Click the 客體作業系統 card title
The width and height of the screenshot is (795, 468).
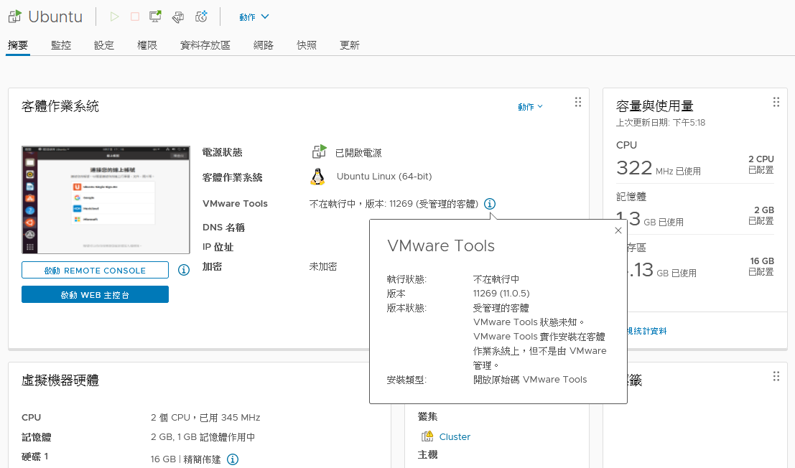pyautogui.click(x=60, y=106)
